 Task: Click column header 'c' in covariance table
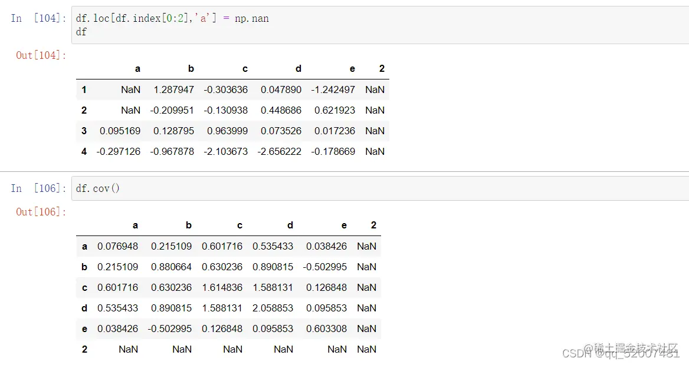tap(239, 225)
